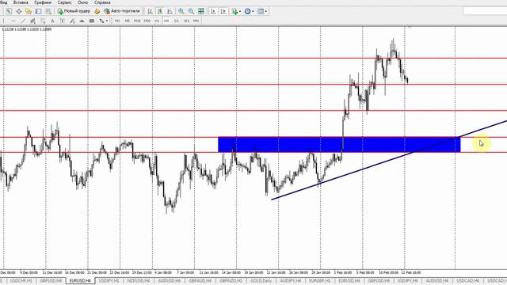
Task: Expand the Templates dropdown arrow
Action: click(266, 11)
